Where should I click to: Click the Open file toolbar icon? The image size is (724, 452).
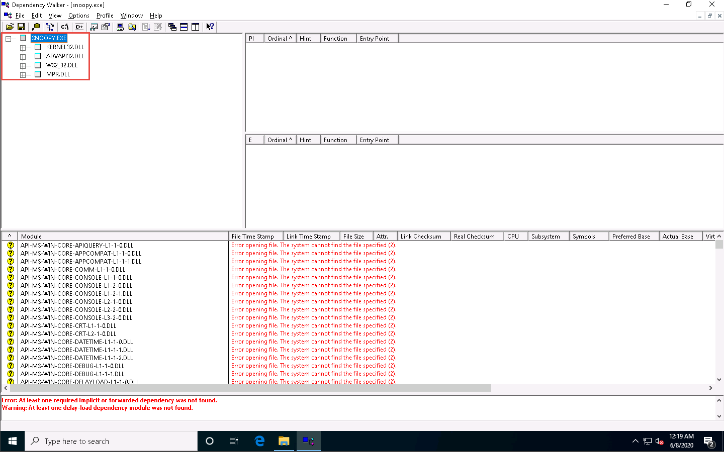coord(10,27)
